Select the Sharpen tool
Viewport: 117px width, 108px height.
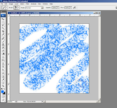(3, 57)
